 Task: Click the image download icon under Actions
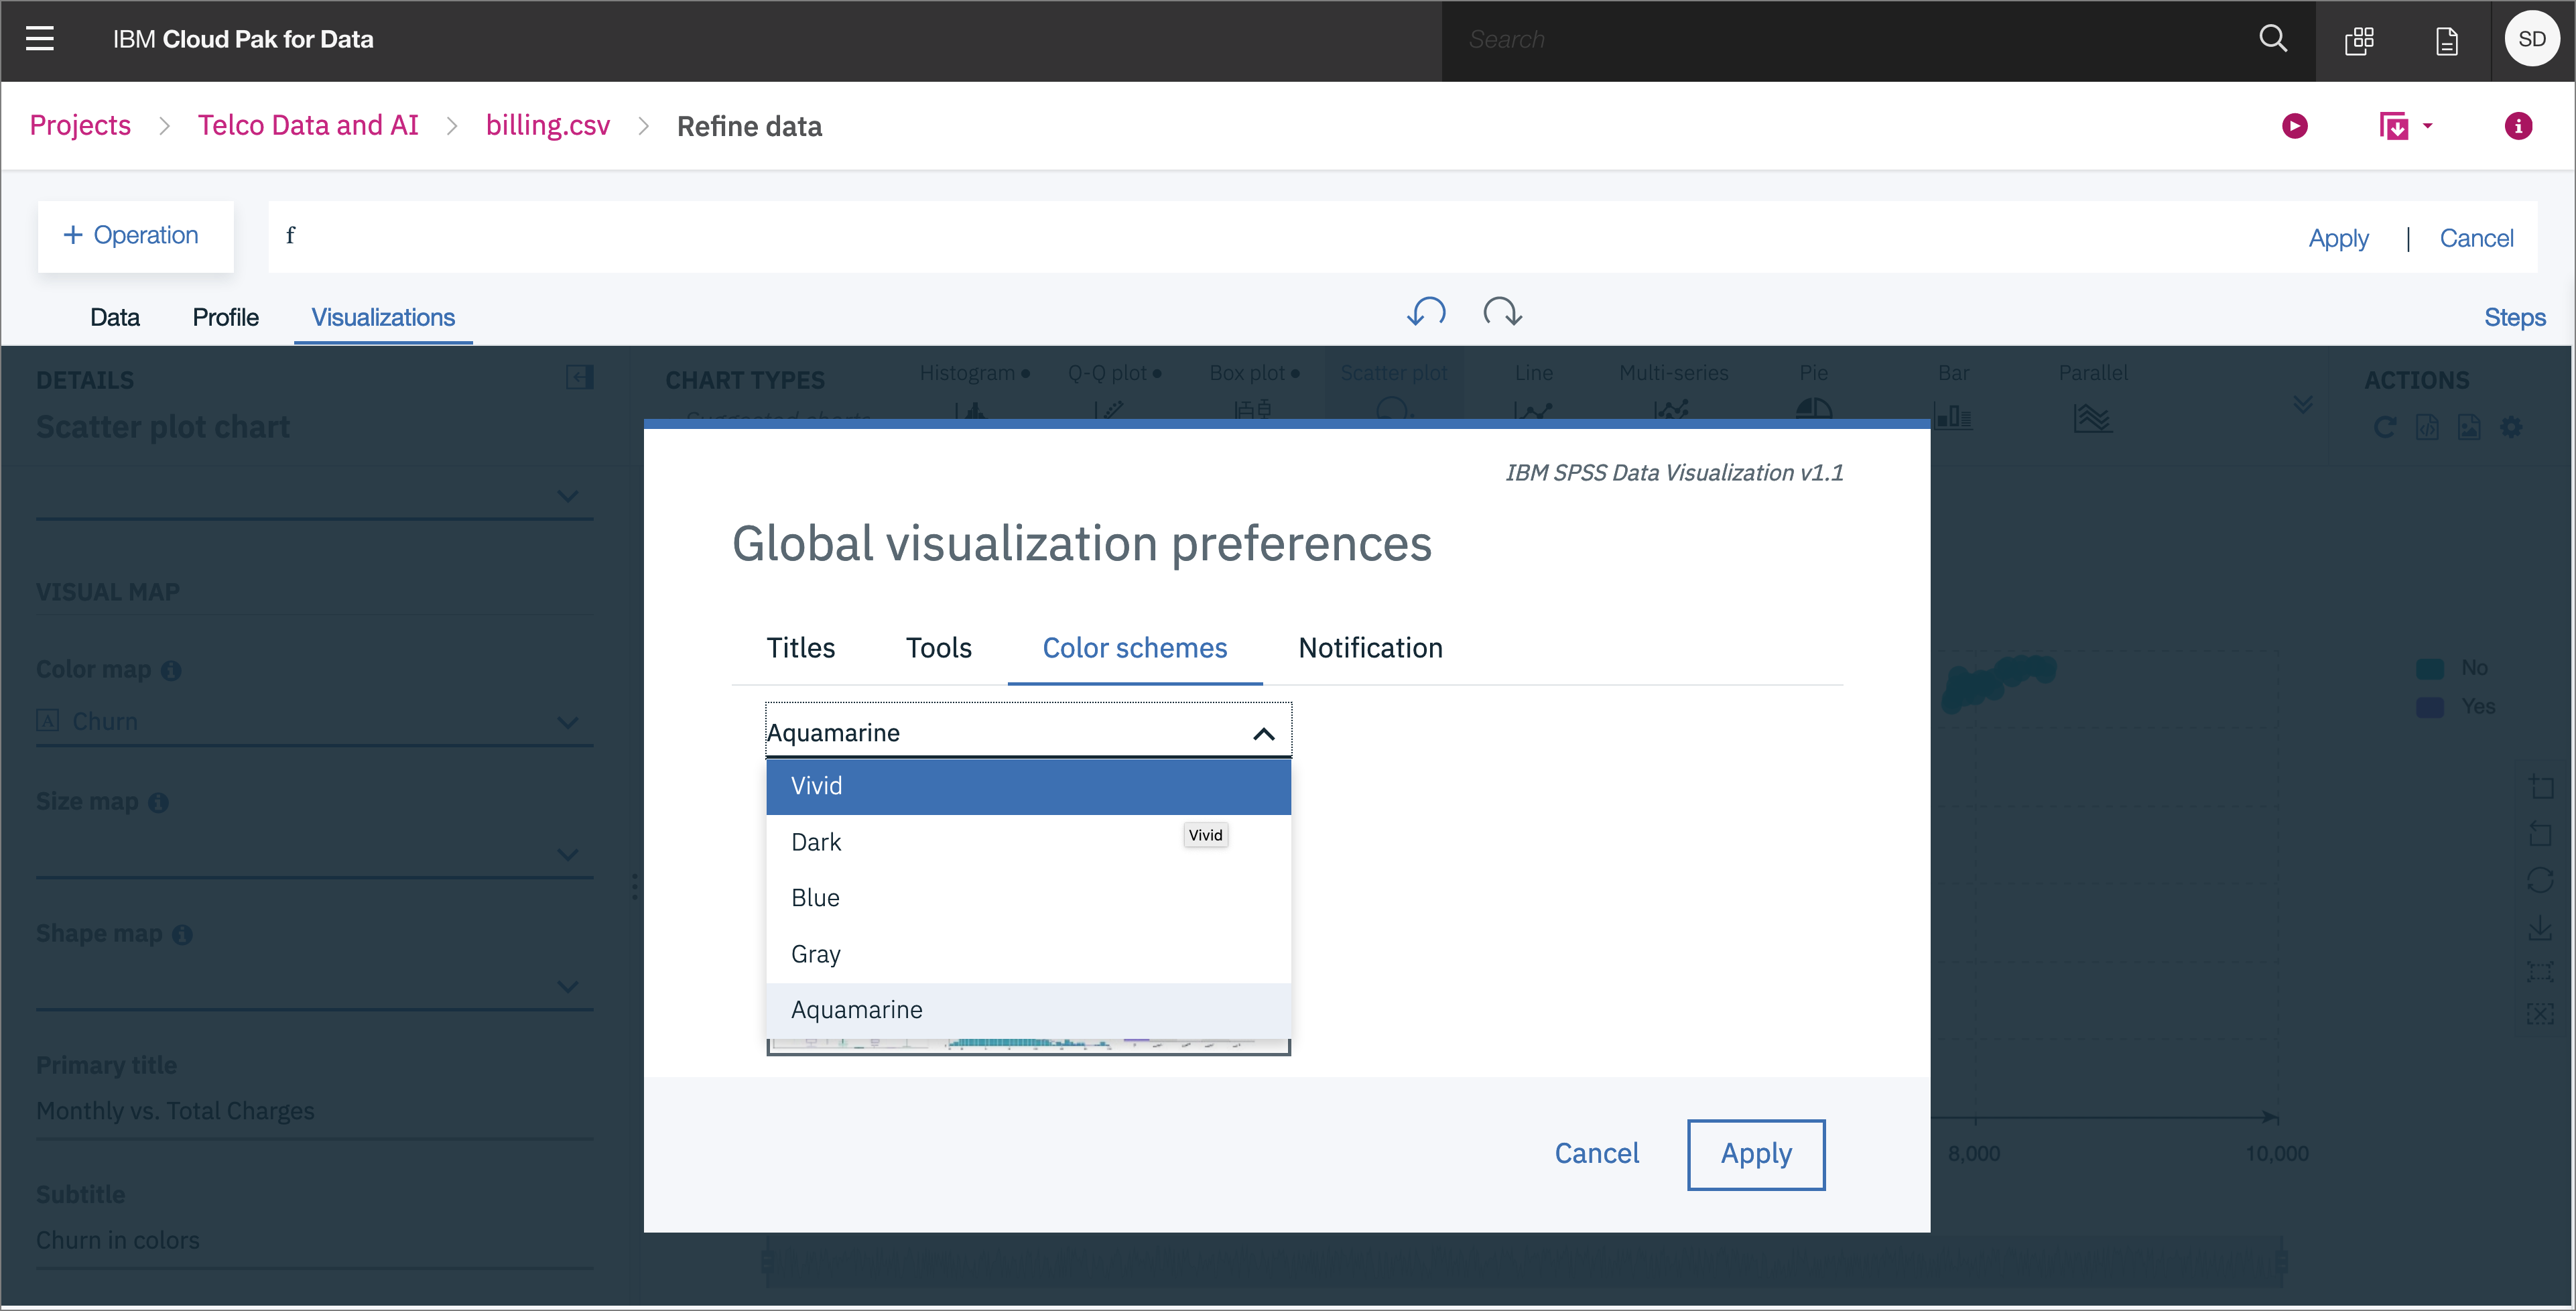click(x=2469, y=428)
